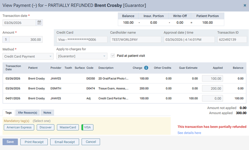The height and width of the screenshot is (150, 249).
Task: Cancel the payment view
Action: coord(91,142)
